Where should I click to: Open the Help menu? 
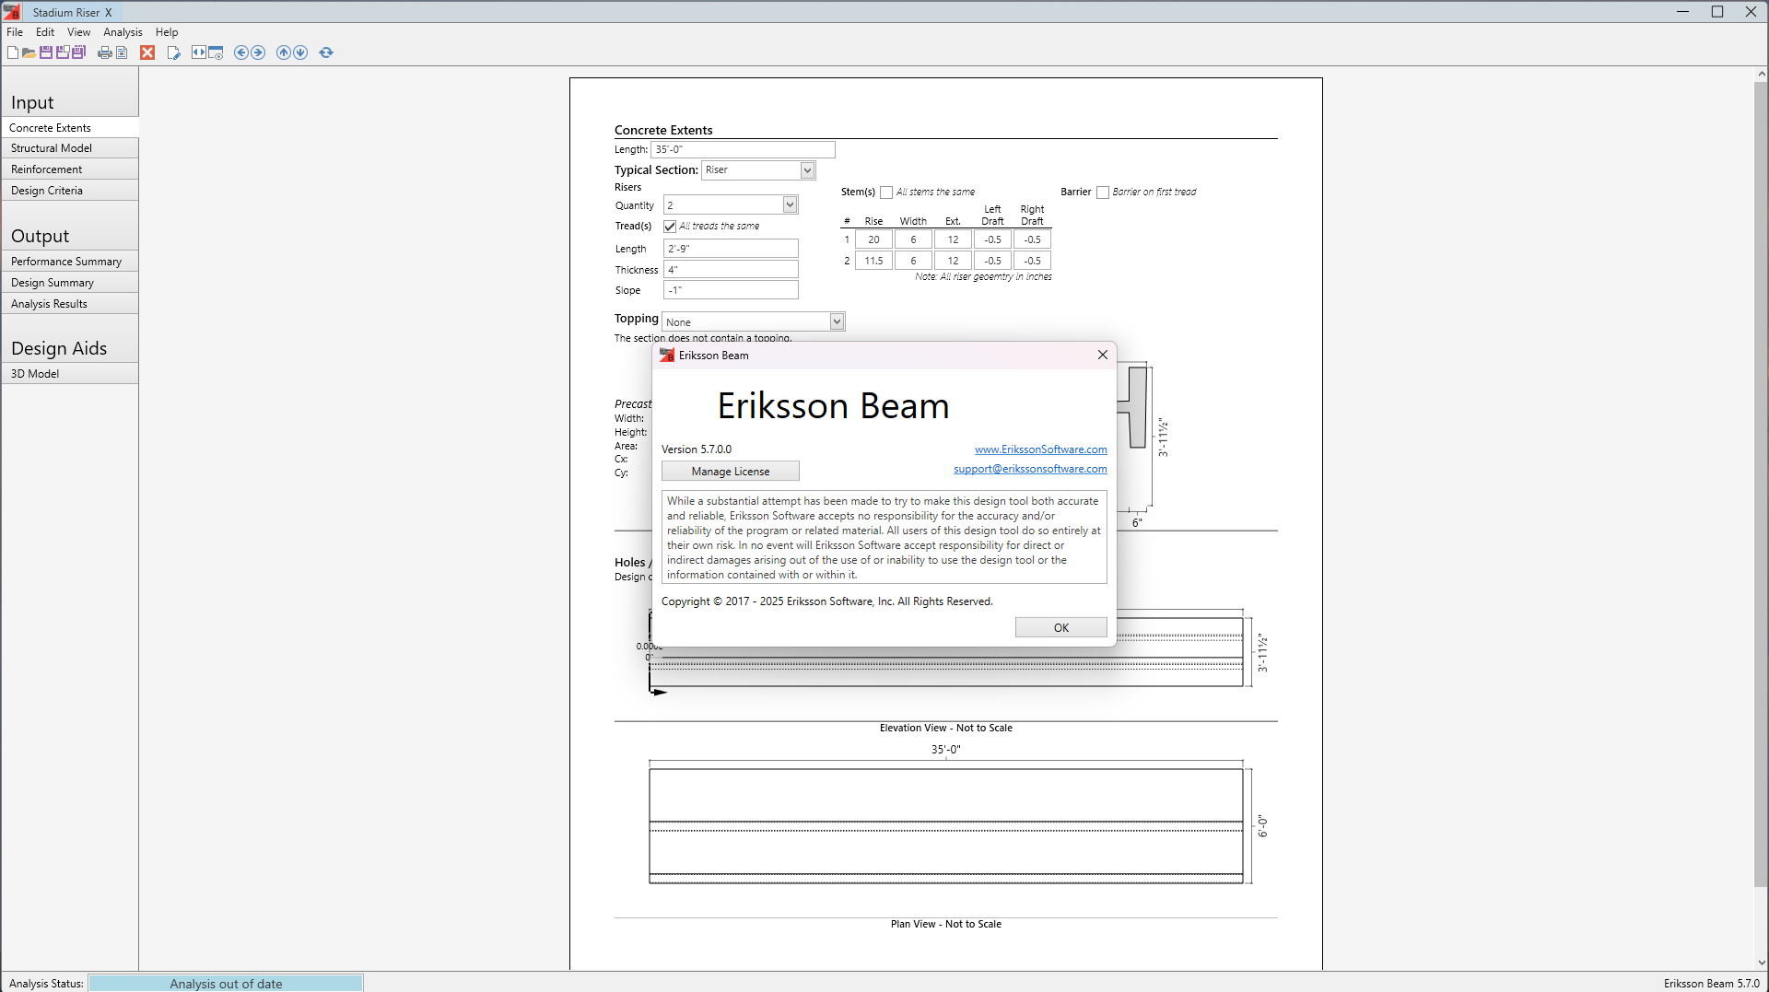(x=167, y=31)
